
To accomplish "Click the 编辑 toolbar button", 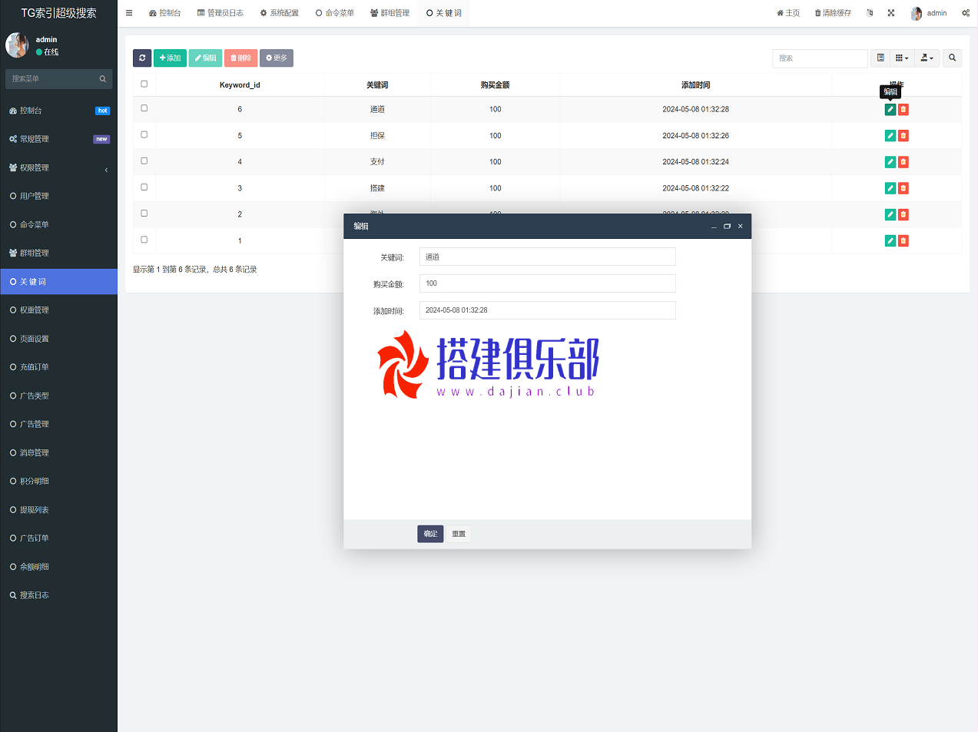I will pyautogui.click(x=205, y=58).
